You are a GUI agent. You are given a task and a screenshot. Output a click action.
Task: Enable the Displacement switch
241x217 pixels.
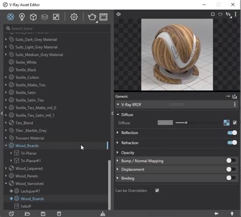point(231,169)
